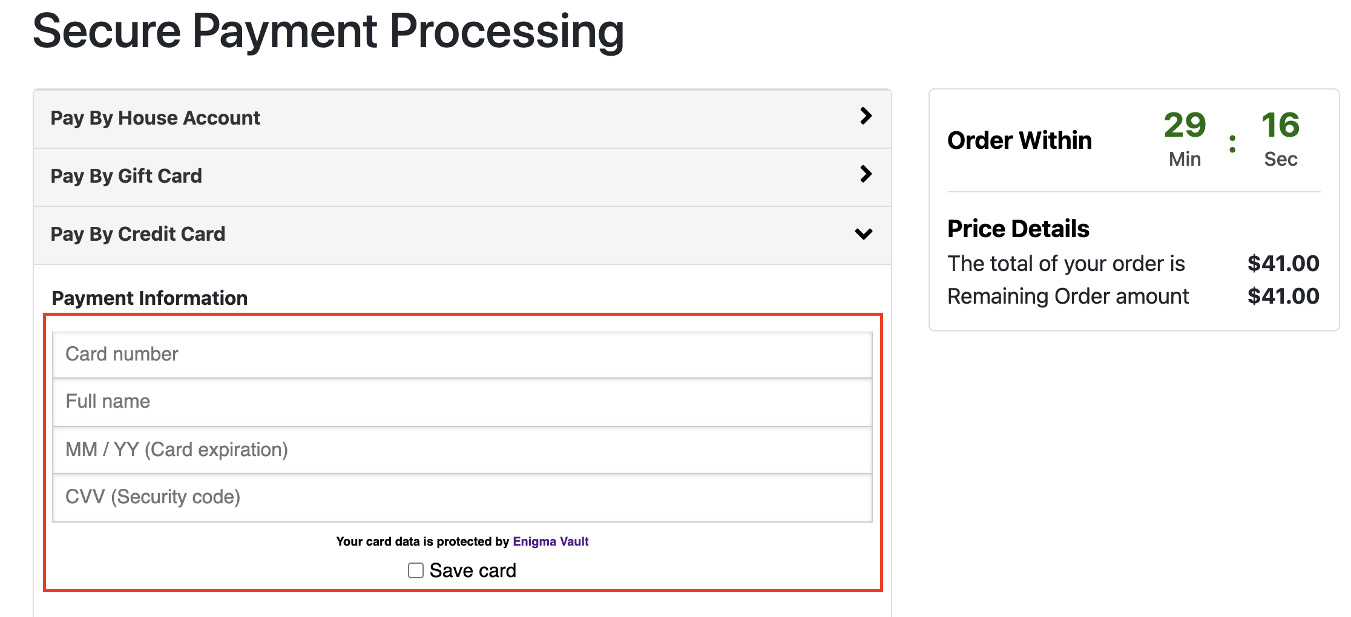Expand the Pay By House Account section title

(x=155, y=118)
